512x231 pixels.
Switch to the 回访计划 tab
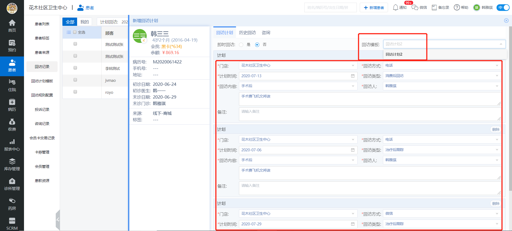click(x=225, y=33)
